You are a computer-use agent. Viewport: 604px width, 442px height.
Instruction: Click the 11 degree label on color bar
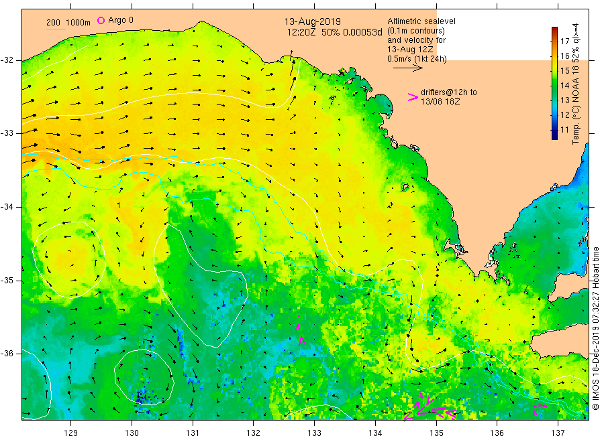click(564, 129)
